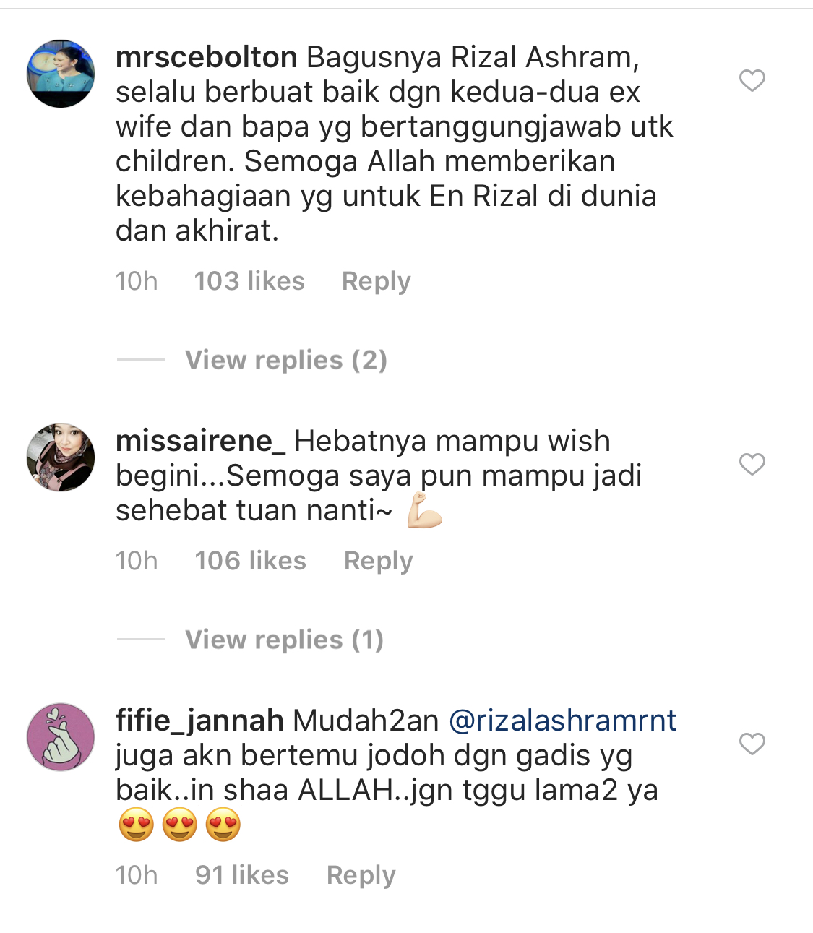This screenshot has width=813, height=933.
Task: Reply to mrscebolton's comment
Action: 376,281
